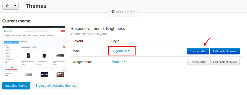Image resolution: width=247 pixels, height=95 pixels.
Task: Go back using the left arrow button
Action: pyautogui.click(x=7, y=6)
